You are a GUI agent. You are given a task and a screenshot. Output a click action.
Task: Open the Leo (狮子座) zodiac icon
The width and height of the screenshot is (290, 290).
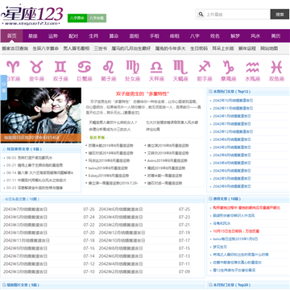coord(109,71)
